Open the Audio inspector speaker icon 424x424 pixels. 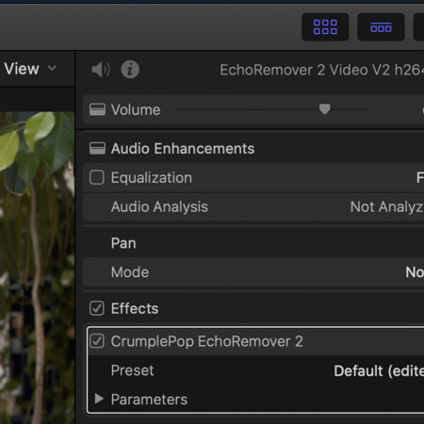101,70
